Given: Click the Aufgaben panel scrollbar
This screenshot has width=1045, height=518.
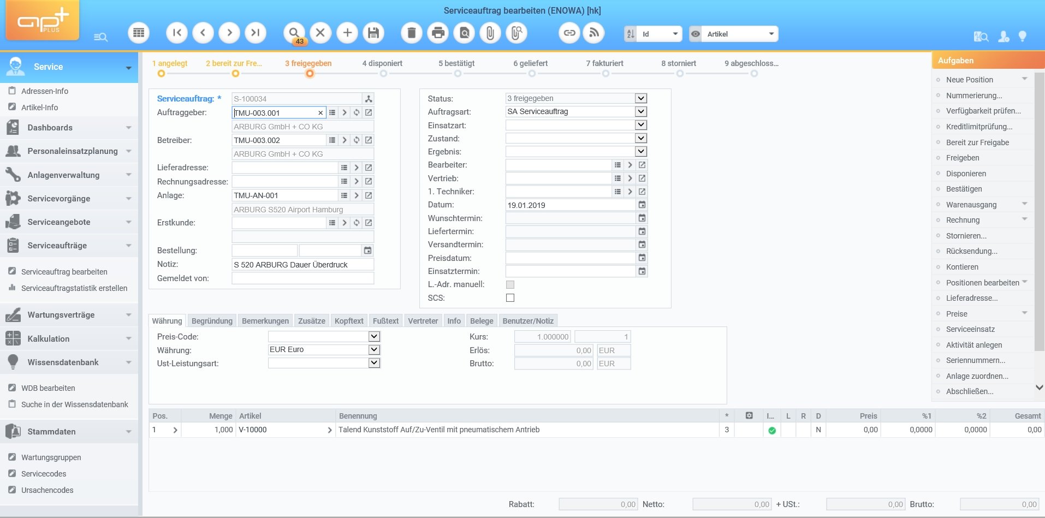Looking at the screenshot, I should click(x=1040, y=212).
